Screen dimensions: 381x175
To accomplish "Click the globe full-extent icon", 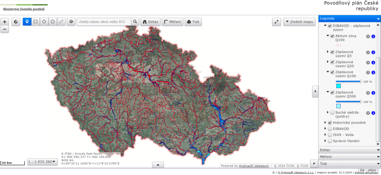I will click(x=16, y=22).
